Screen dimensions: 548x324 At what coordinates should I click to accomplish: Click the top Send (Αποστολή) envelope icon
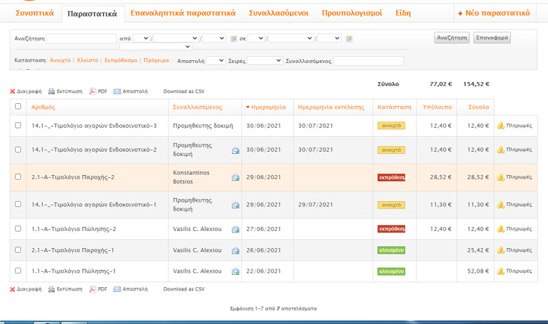[x=117, y=91]
